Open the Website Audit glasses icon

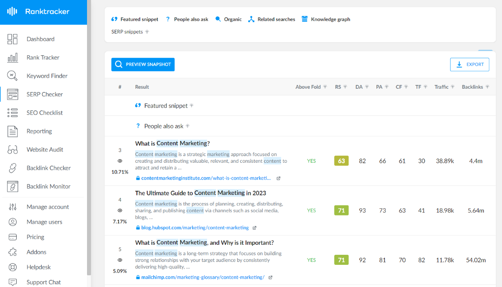13,150
